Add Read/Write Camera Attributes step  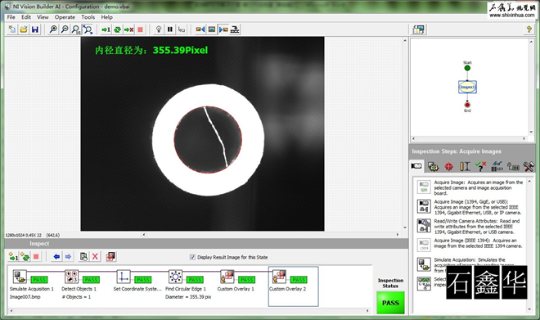coord(470,227)
